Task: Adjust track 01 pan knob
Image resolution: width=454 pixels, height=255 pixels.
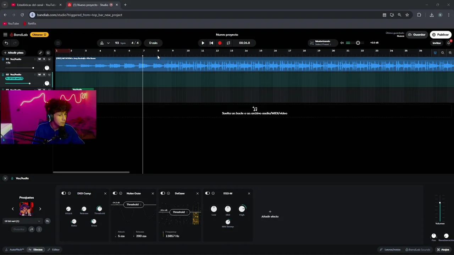Action: [47, 68]
